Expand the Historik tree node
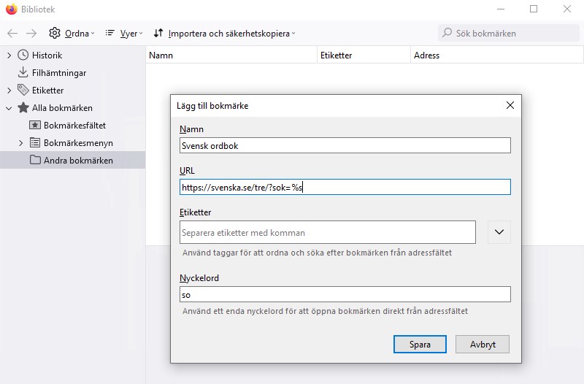 pos(9,55)
